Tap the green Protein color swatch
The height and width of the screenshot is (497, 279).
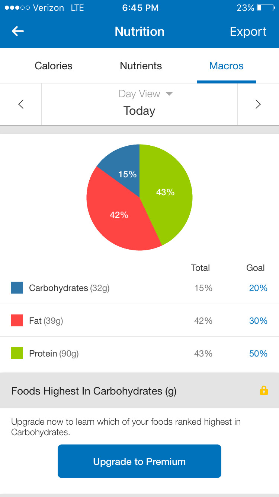pos(17,353)
